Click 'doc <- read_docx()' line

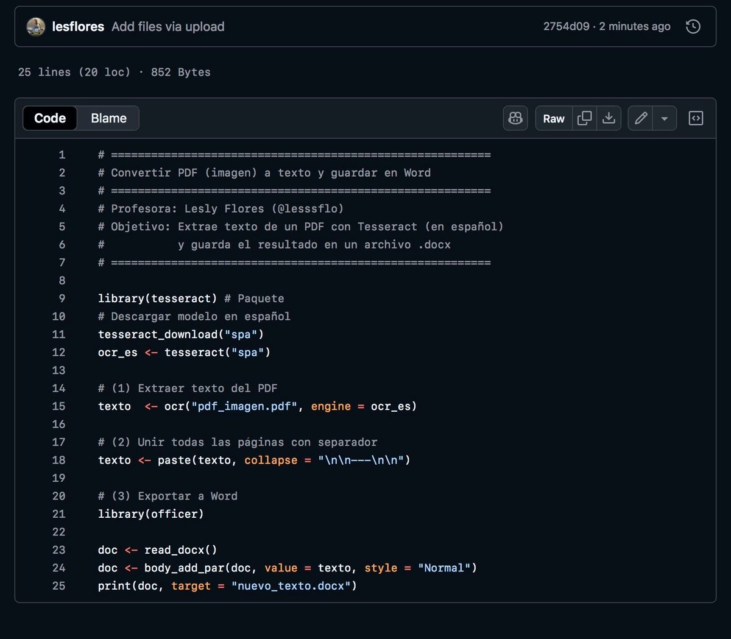point(157,550)
